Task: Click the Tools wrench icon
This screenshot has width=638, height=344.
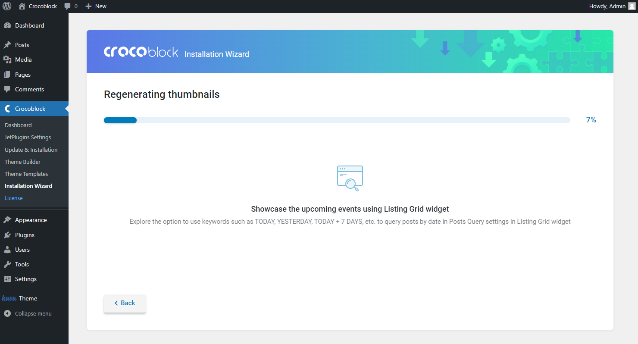Action: point(7,264)
